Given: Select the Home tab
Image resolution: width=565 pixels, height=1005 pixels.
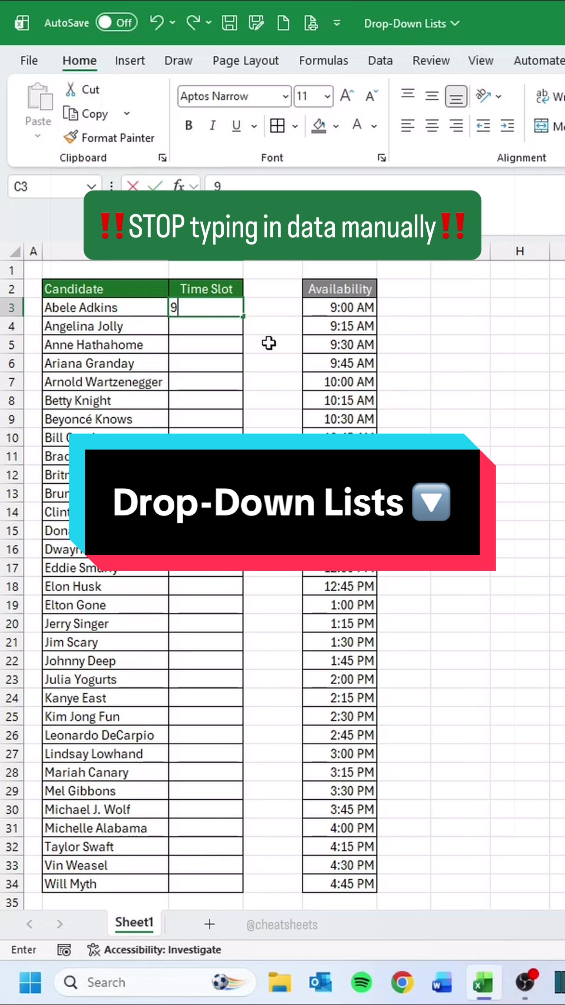Looking at the screenshot, I should tap(80, 60).
